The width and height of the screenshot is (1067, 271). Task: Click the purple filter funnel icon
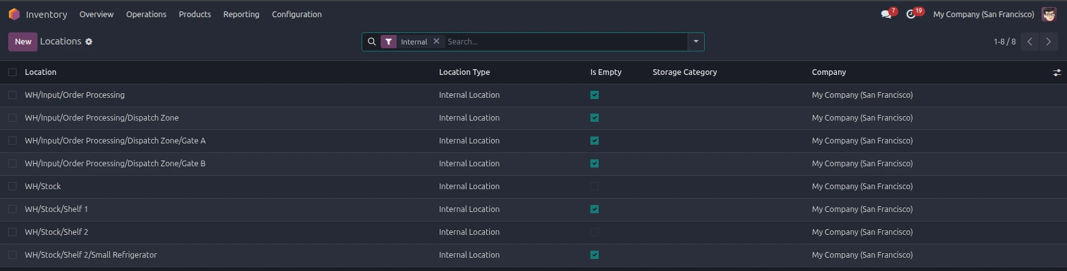388,42
